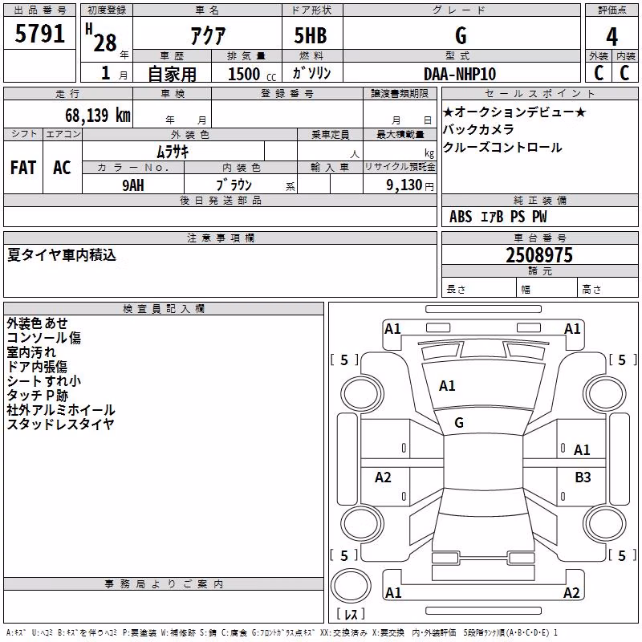Click the chassis number 2508975

[539, 255]
